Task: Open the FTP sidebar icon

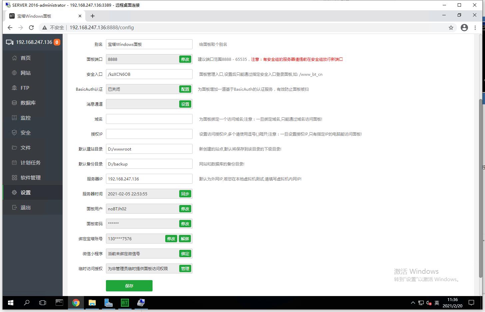Action: [14, 88]
